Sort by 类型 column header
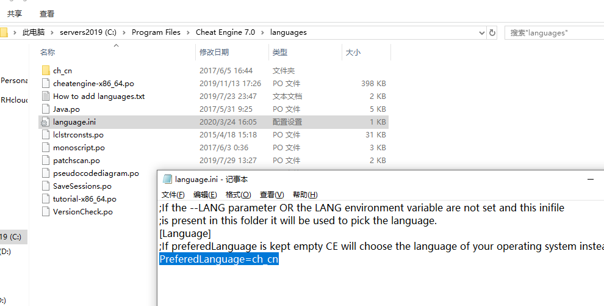This screenshot has width=604, height=306. (280, 53)
